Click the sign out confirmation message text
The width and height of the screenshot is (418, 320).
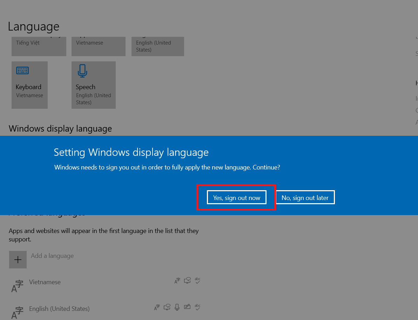tap(167, 167)
